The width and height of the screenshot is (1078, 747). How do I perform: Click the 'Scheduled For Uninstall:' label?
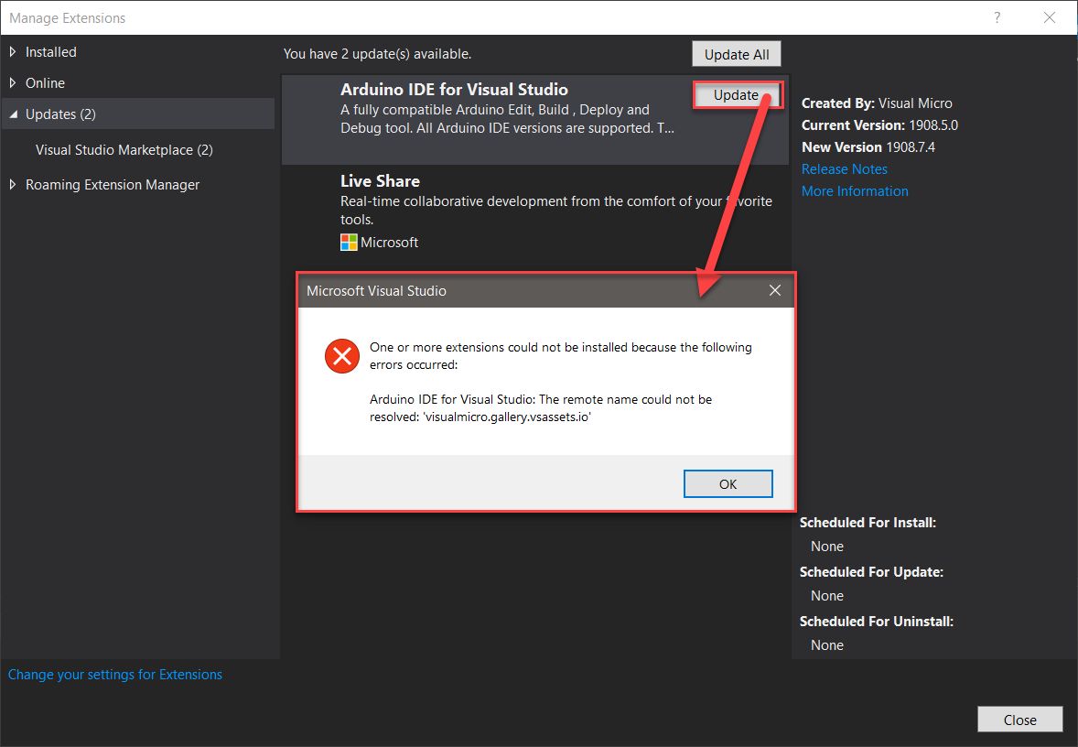point(876,622)
